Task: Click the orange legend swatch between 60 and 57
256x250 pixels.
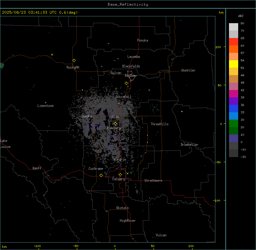Action: tap(233, 49)
